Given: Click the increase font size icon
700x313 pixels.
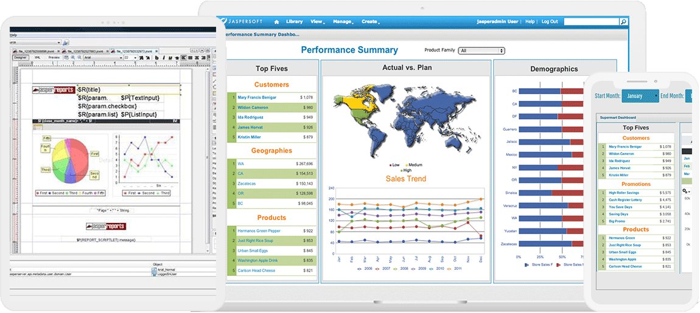Looking at the screenshot, I should (x=141, y=58).
